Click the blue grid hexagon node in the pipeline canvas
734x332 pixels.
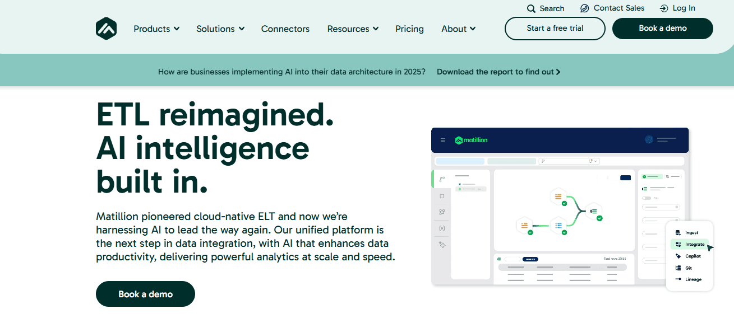(x=558, y=226)
